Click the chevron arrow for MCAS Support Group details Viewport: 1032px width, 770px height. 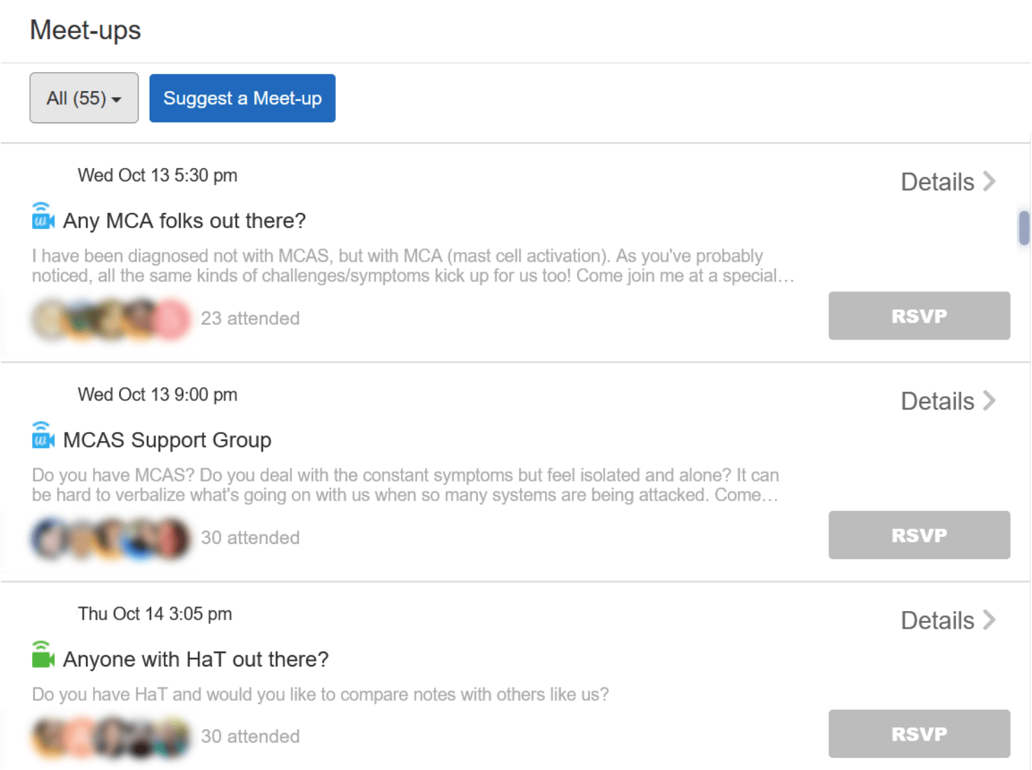click(x=989, y=400)
